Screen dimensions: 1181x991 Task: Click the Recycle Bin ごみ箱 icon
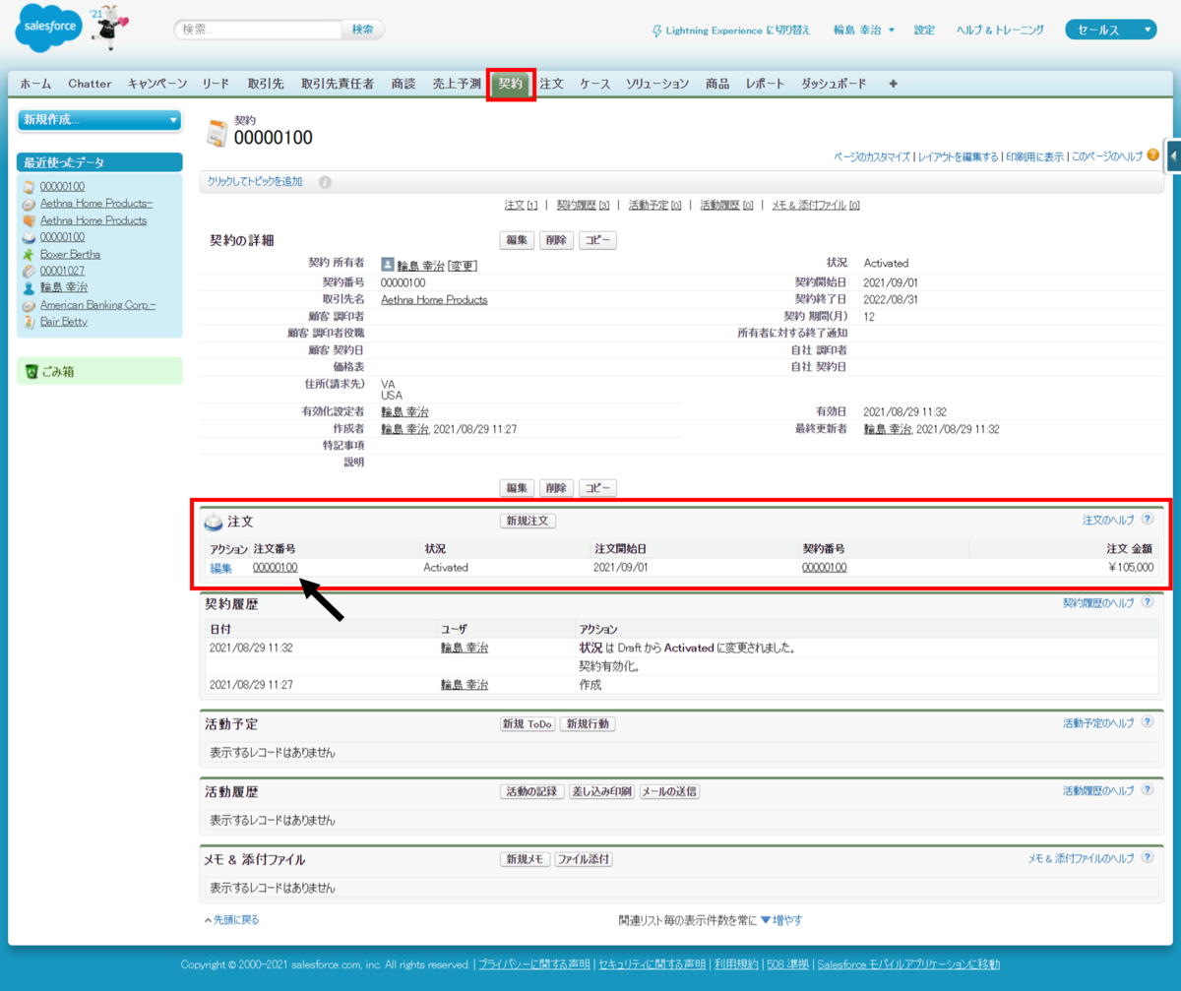pos(31,371)
